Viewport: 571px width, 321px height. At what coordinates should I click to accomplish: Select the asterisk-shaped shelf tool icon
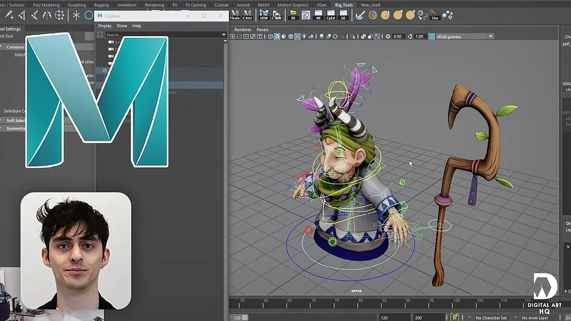tap(76, 16)
